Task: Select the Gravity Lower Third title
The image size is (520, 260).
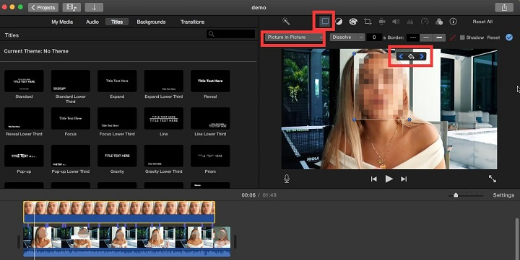Action: pyautogui.click(x=164, y=156)
